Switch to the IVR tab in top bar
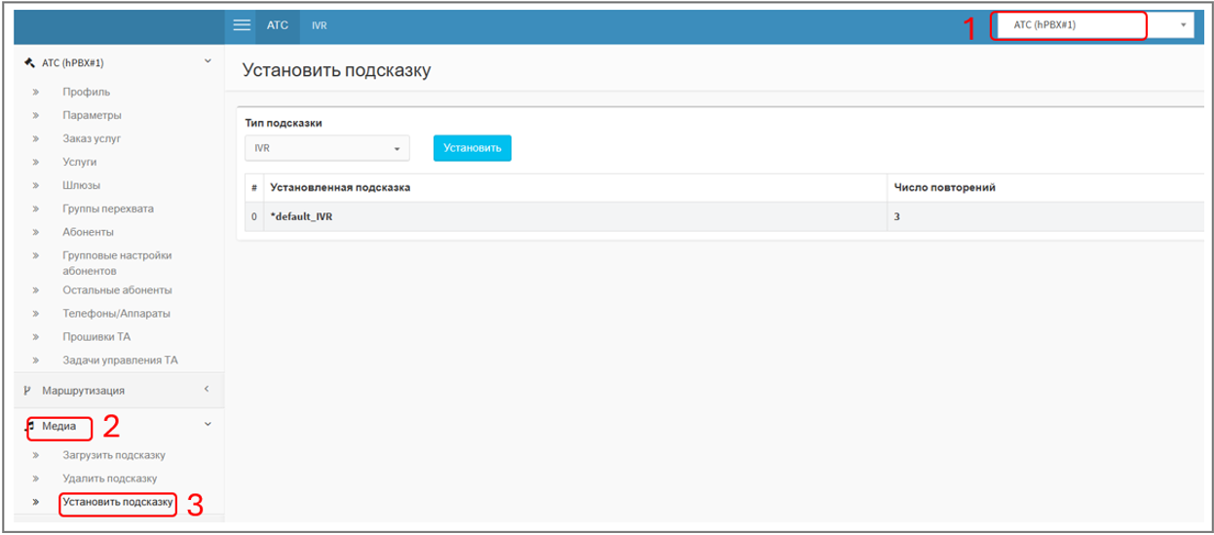Screen dimensions: 1214x535 320,25
